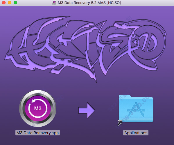This screenshot has height=145, width=174.
Task: Click the window title 'M3 Data Recovery 5.2 MAS [HCiSO]'
Action: [x=89, y=3]
